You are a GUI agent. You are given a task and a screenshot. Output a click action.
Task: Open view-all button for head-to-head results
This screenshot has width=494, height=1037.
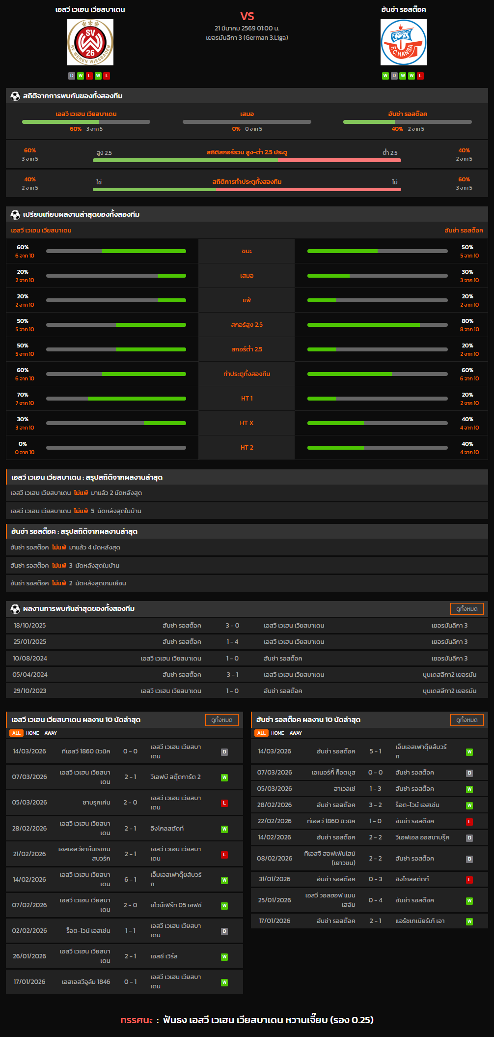pyautogui.click(x=467, y=609)
